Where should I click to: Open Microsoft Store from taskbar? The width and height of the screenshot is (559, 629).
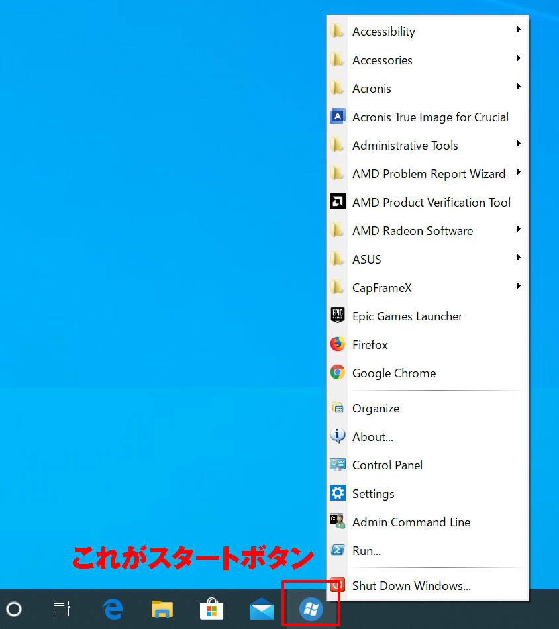[x=211, y=608]
